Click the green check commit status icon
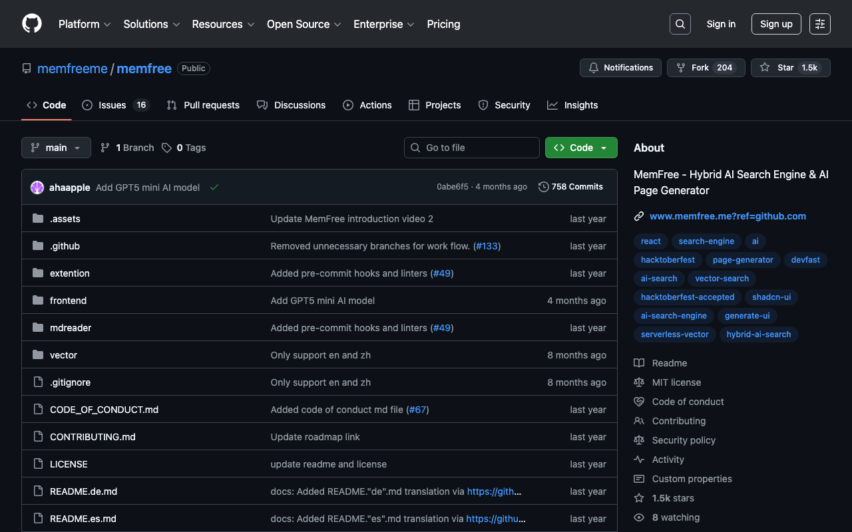Viewport: 852px width, 532px height. pyautogui.click(x=214, y=188)
